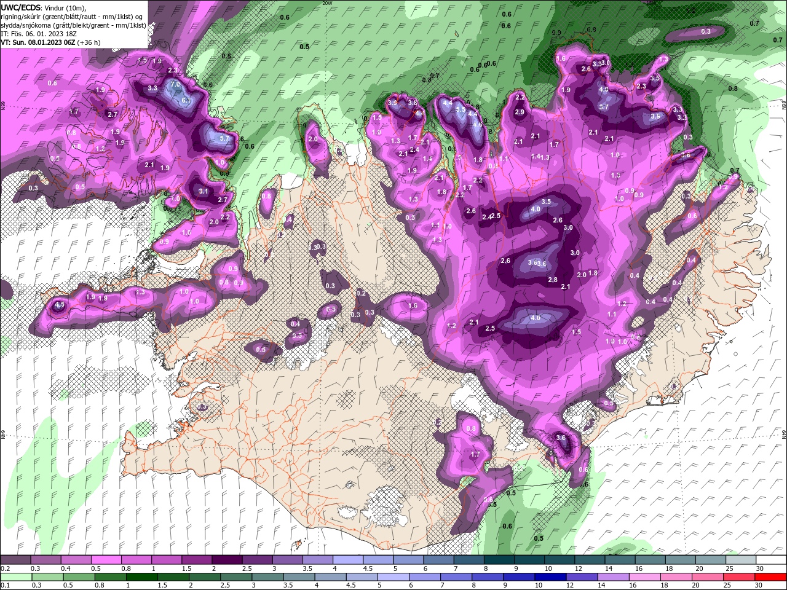787x590 pixels.
Task: Click the grayish-purple 0.2 swatch in upper scale
Action: (x=15, y=559)
